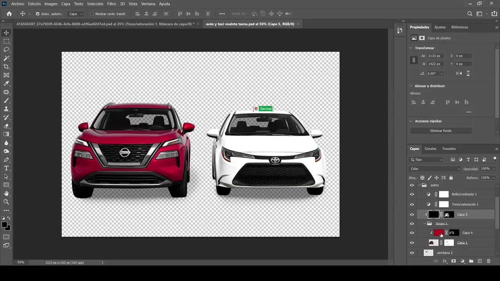Open the Opacidad dropdown arrow
Image resolution: width=500 pixels, height=281 pixels.
pos(494,169)
